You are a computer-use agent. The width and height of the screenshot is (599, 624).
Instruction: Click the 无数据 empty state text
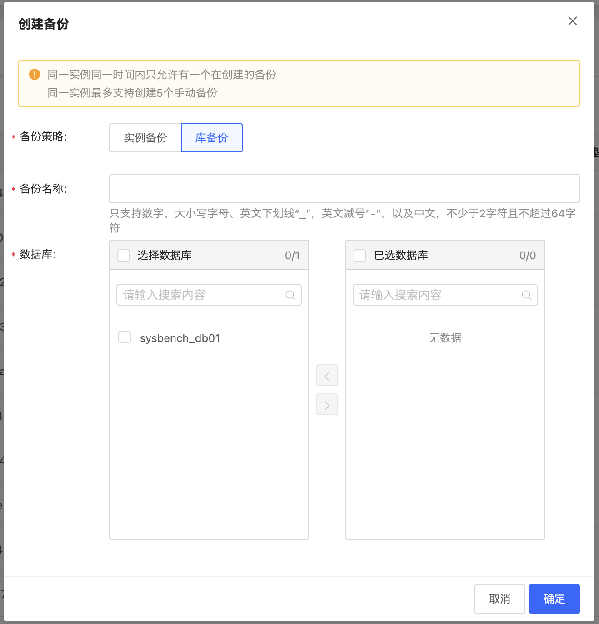click(x=445, y=338)
